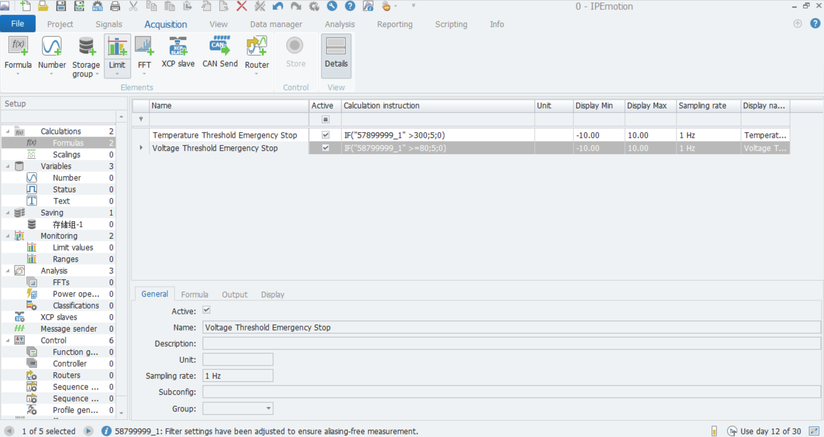This screenshot has height=437, width=824.
Task: Click the Router icon in ribbon
Action: (256, 47)
